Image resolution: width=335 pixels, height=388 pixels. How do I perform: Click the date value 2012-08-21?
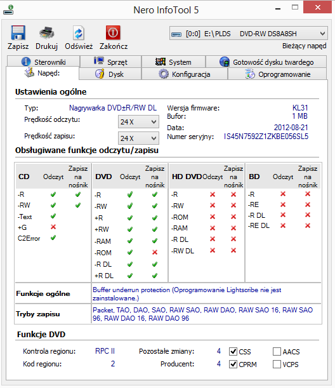pos(291,128)
